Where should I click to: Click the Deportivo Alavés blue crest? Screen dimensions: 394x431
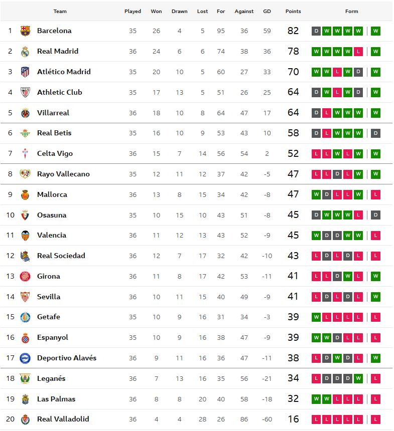point(25,358)
